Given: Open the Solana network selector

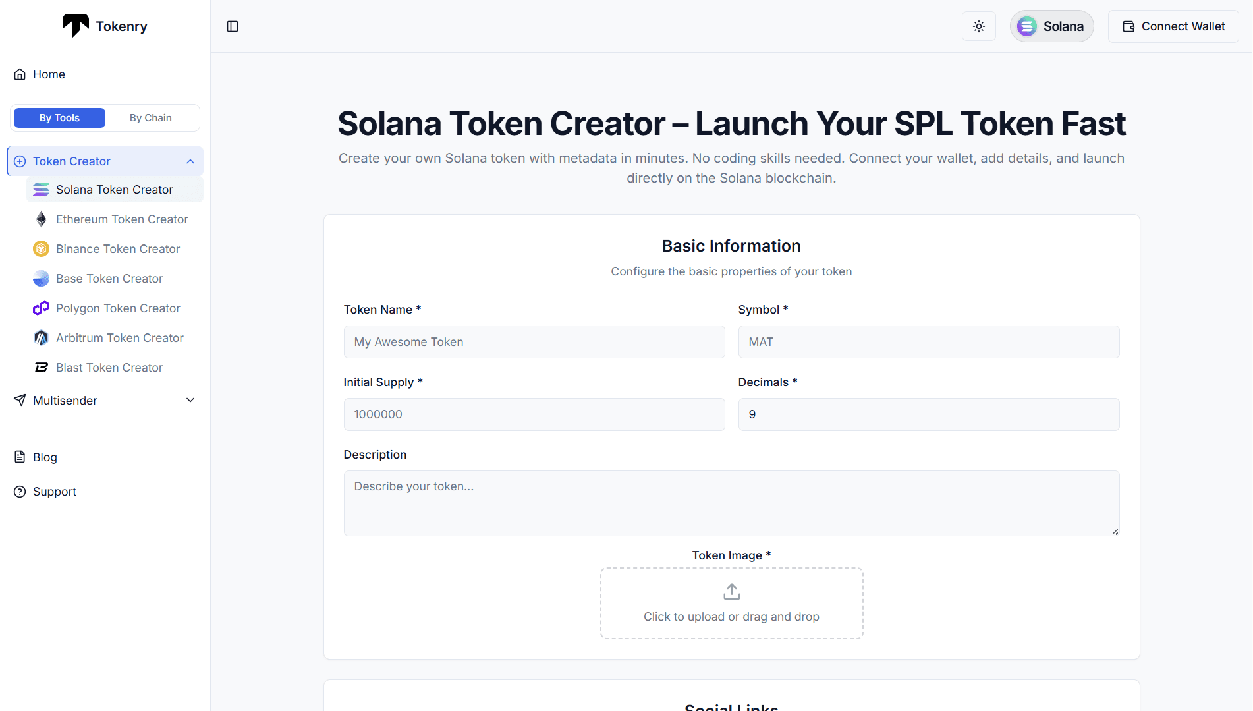Looking at the screenshot, I should click(x=1051, y=26).
